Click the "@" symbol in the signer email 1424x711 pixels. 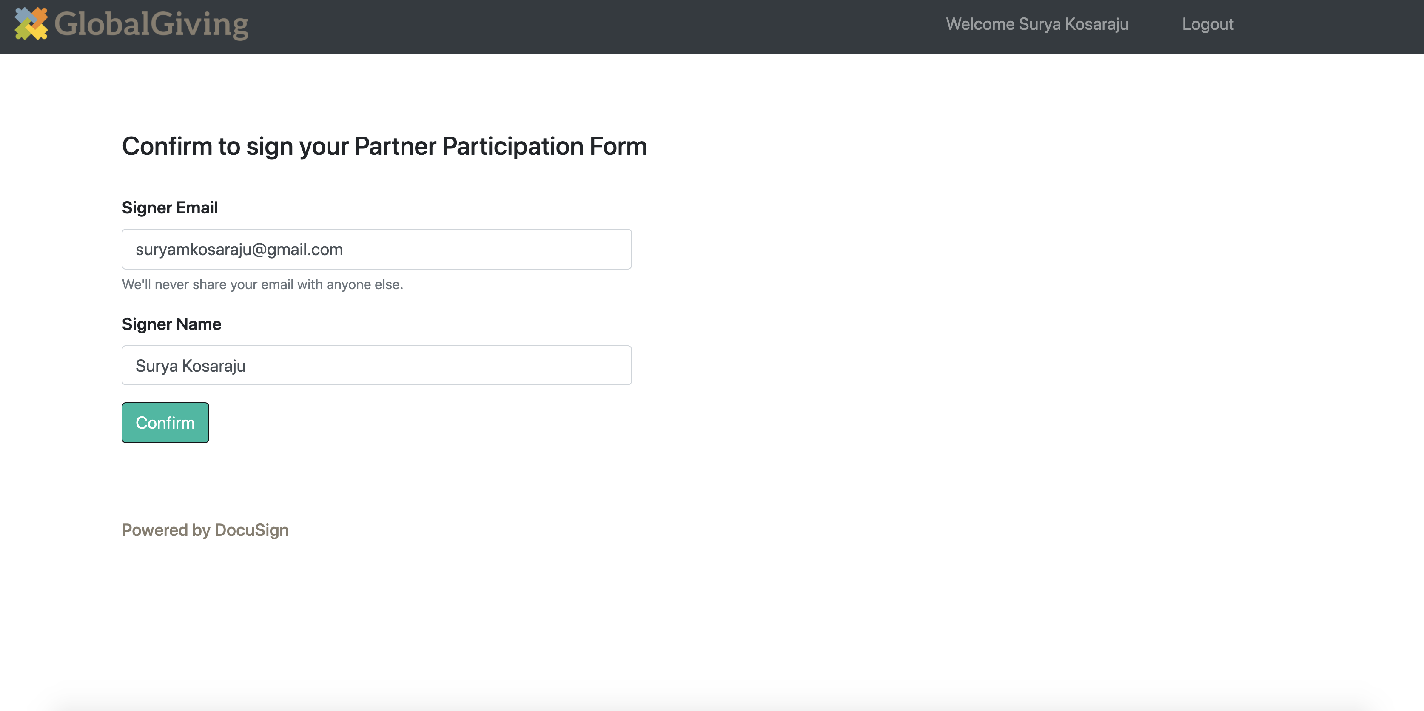coord(259,250)
